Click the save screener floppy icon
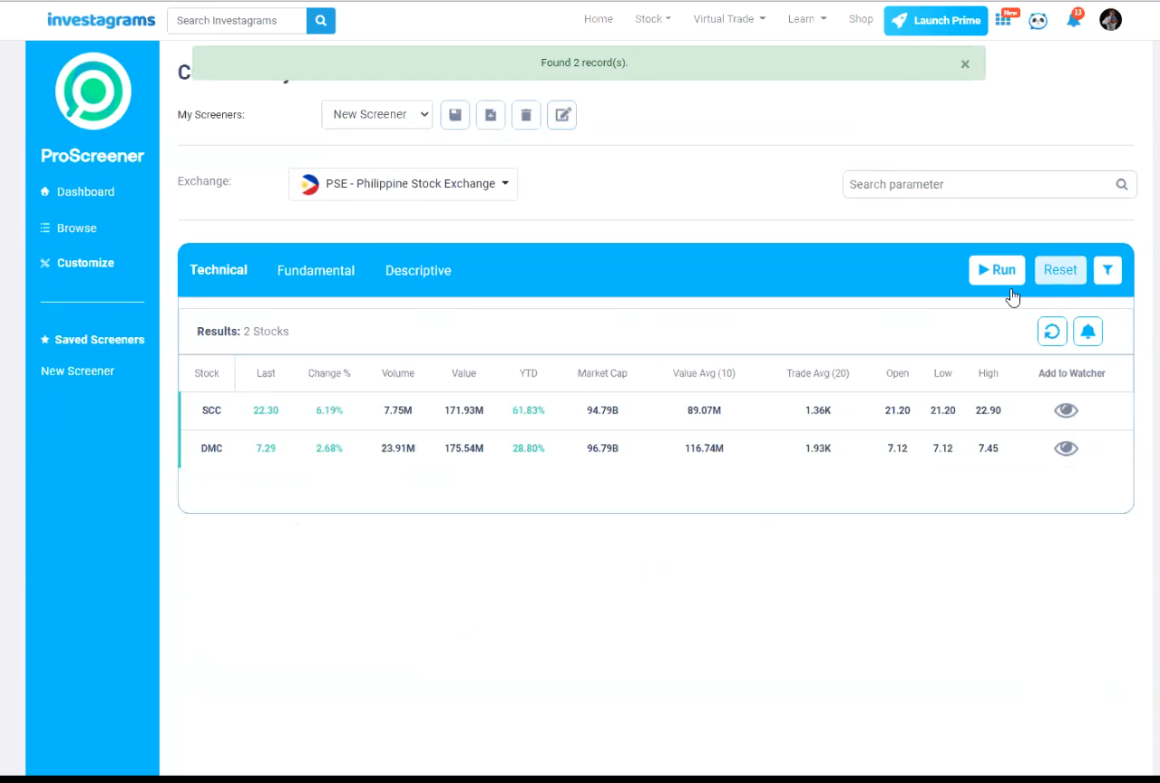1160x783 pixels. point(455,115)
